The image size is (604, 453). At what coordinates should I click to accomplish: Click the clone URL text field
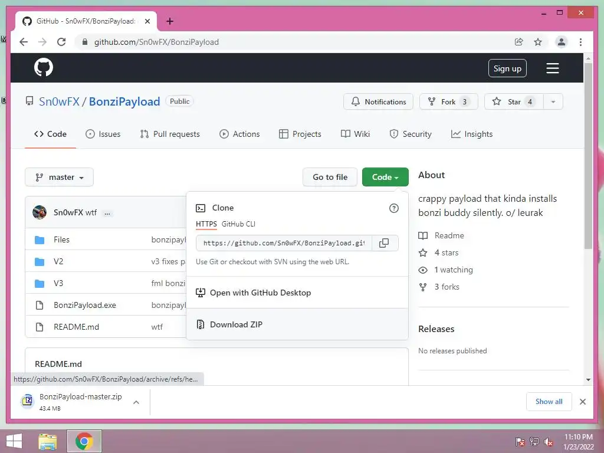point(284,243)
